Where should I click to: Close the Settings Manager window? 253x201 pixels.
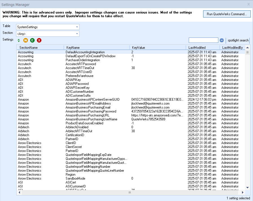pyautogui.click(x=248, y=5)
